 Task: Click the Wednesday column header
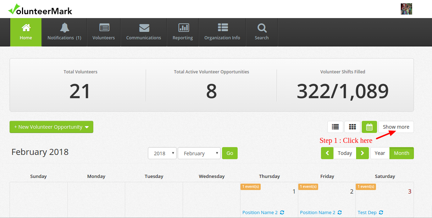click(x=212, y=176)
